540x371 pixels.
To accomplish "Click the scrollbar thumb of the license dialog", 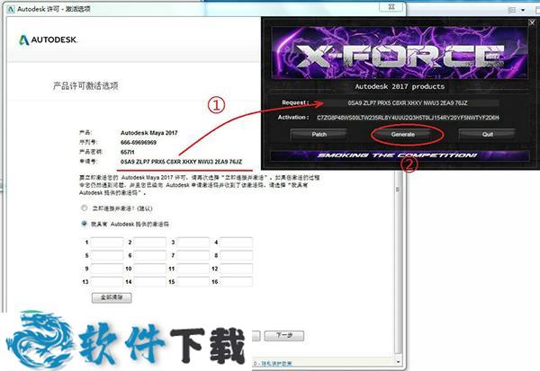I will [x=398, y=190].
